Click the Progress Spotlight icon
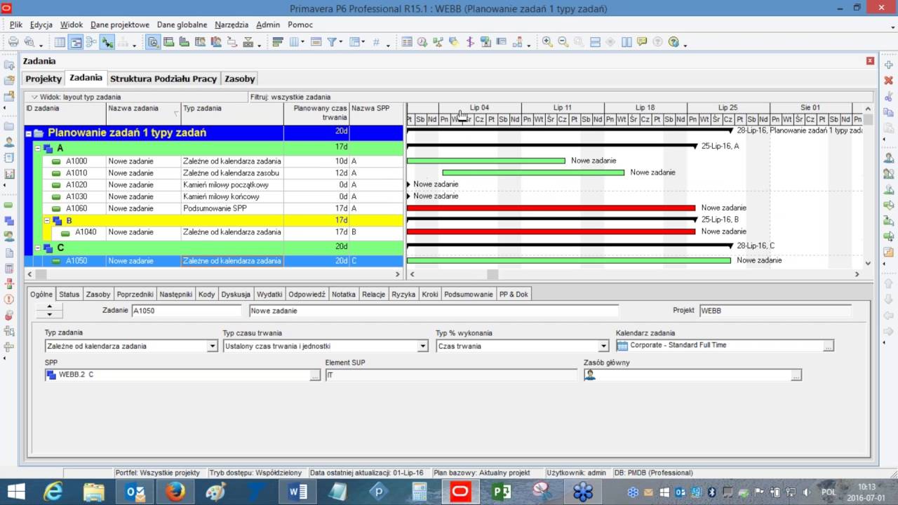 click(x=454, y=42)
